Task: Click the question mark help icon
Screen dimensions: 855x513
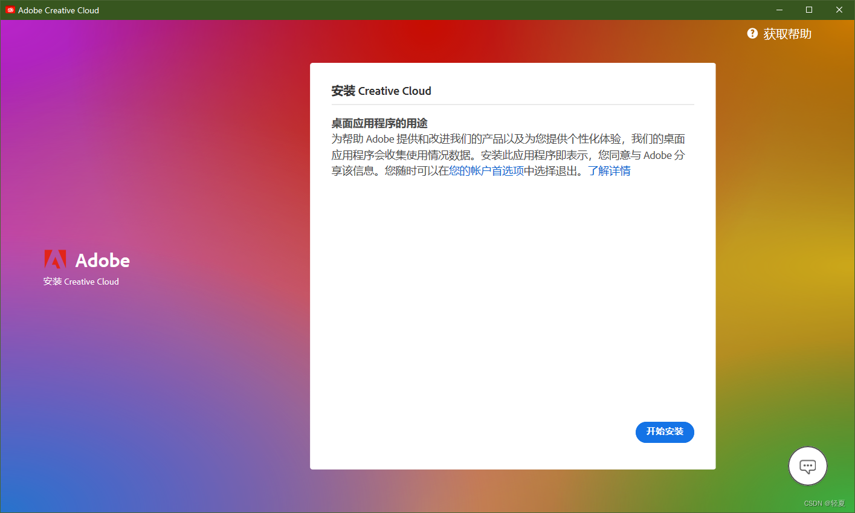Action: tap(752, 33)
